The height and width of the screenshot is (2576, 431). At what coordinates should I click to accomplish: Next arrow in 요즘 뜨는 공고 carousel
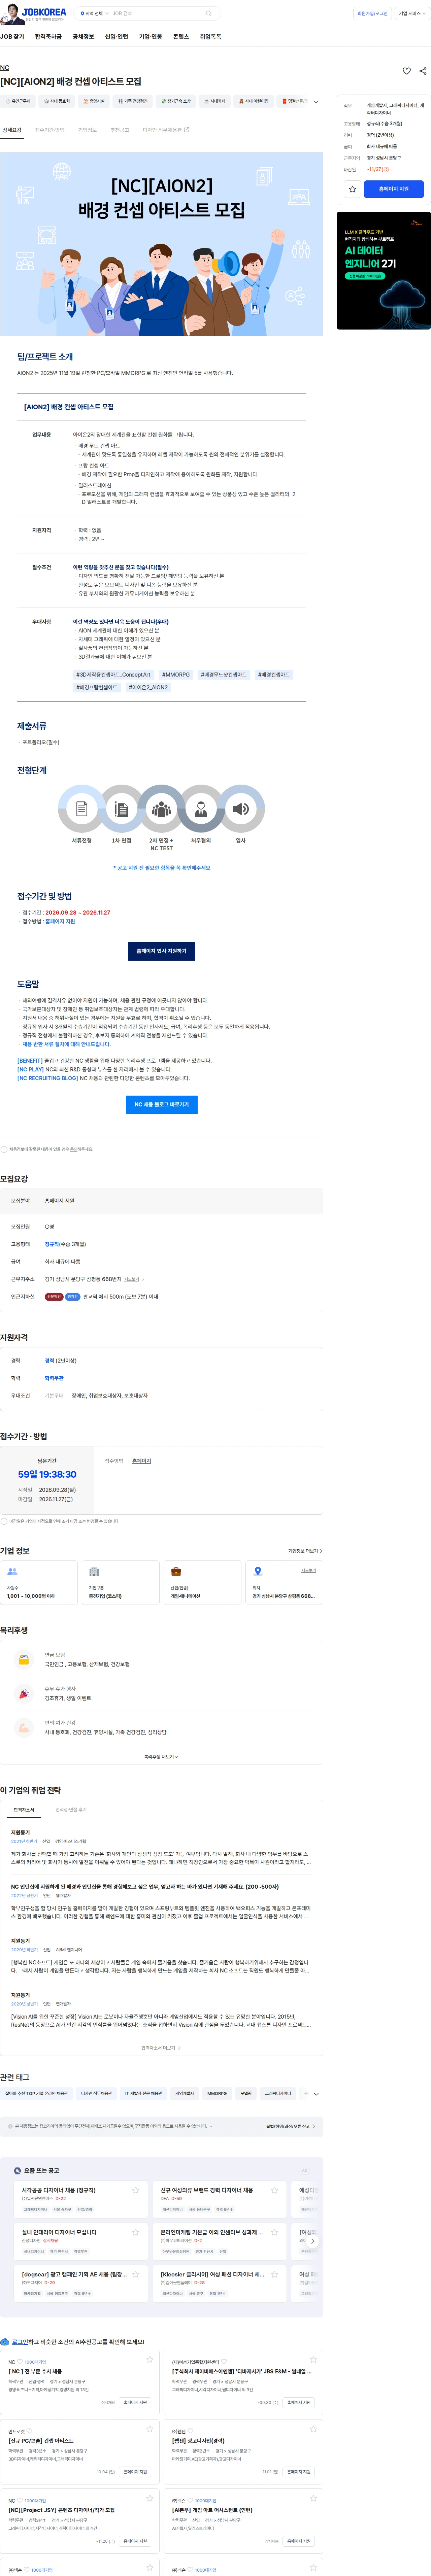[x=313, y=2241]
